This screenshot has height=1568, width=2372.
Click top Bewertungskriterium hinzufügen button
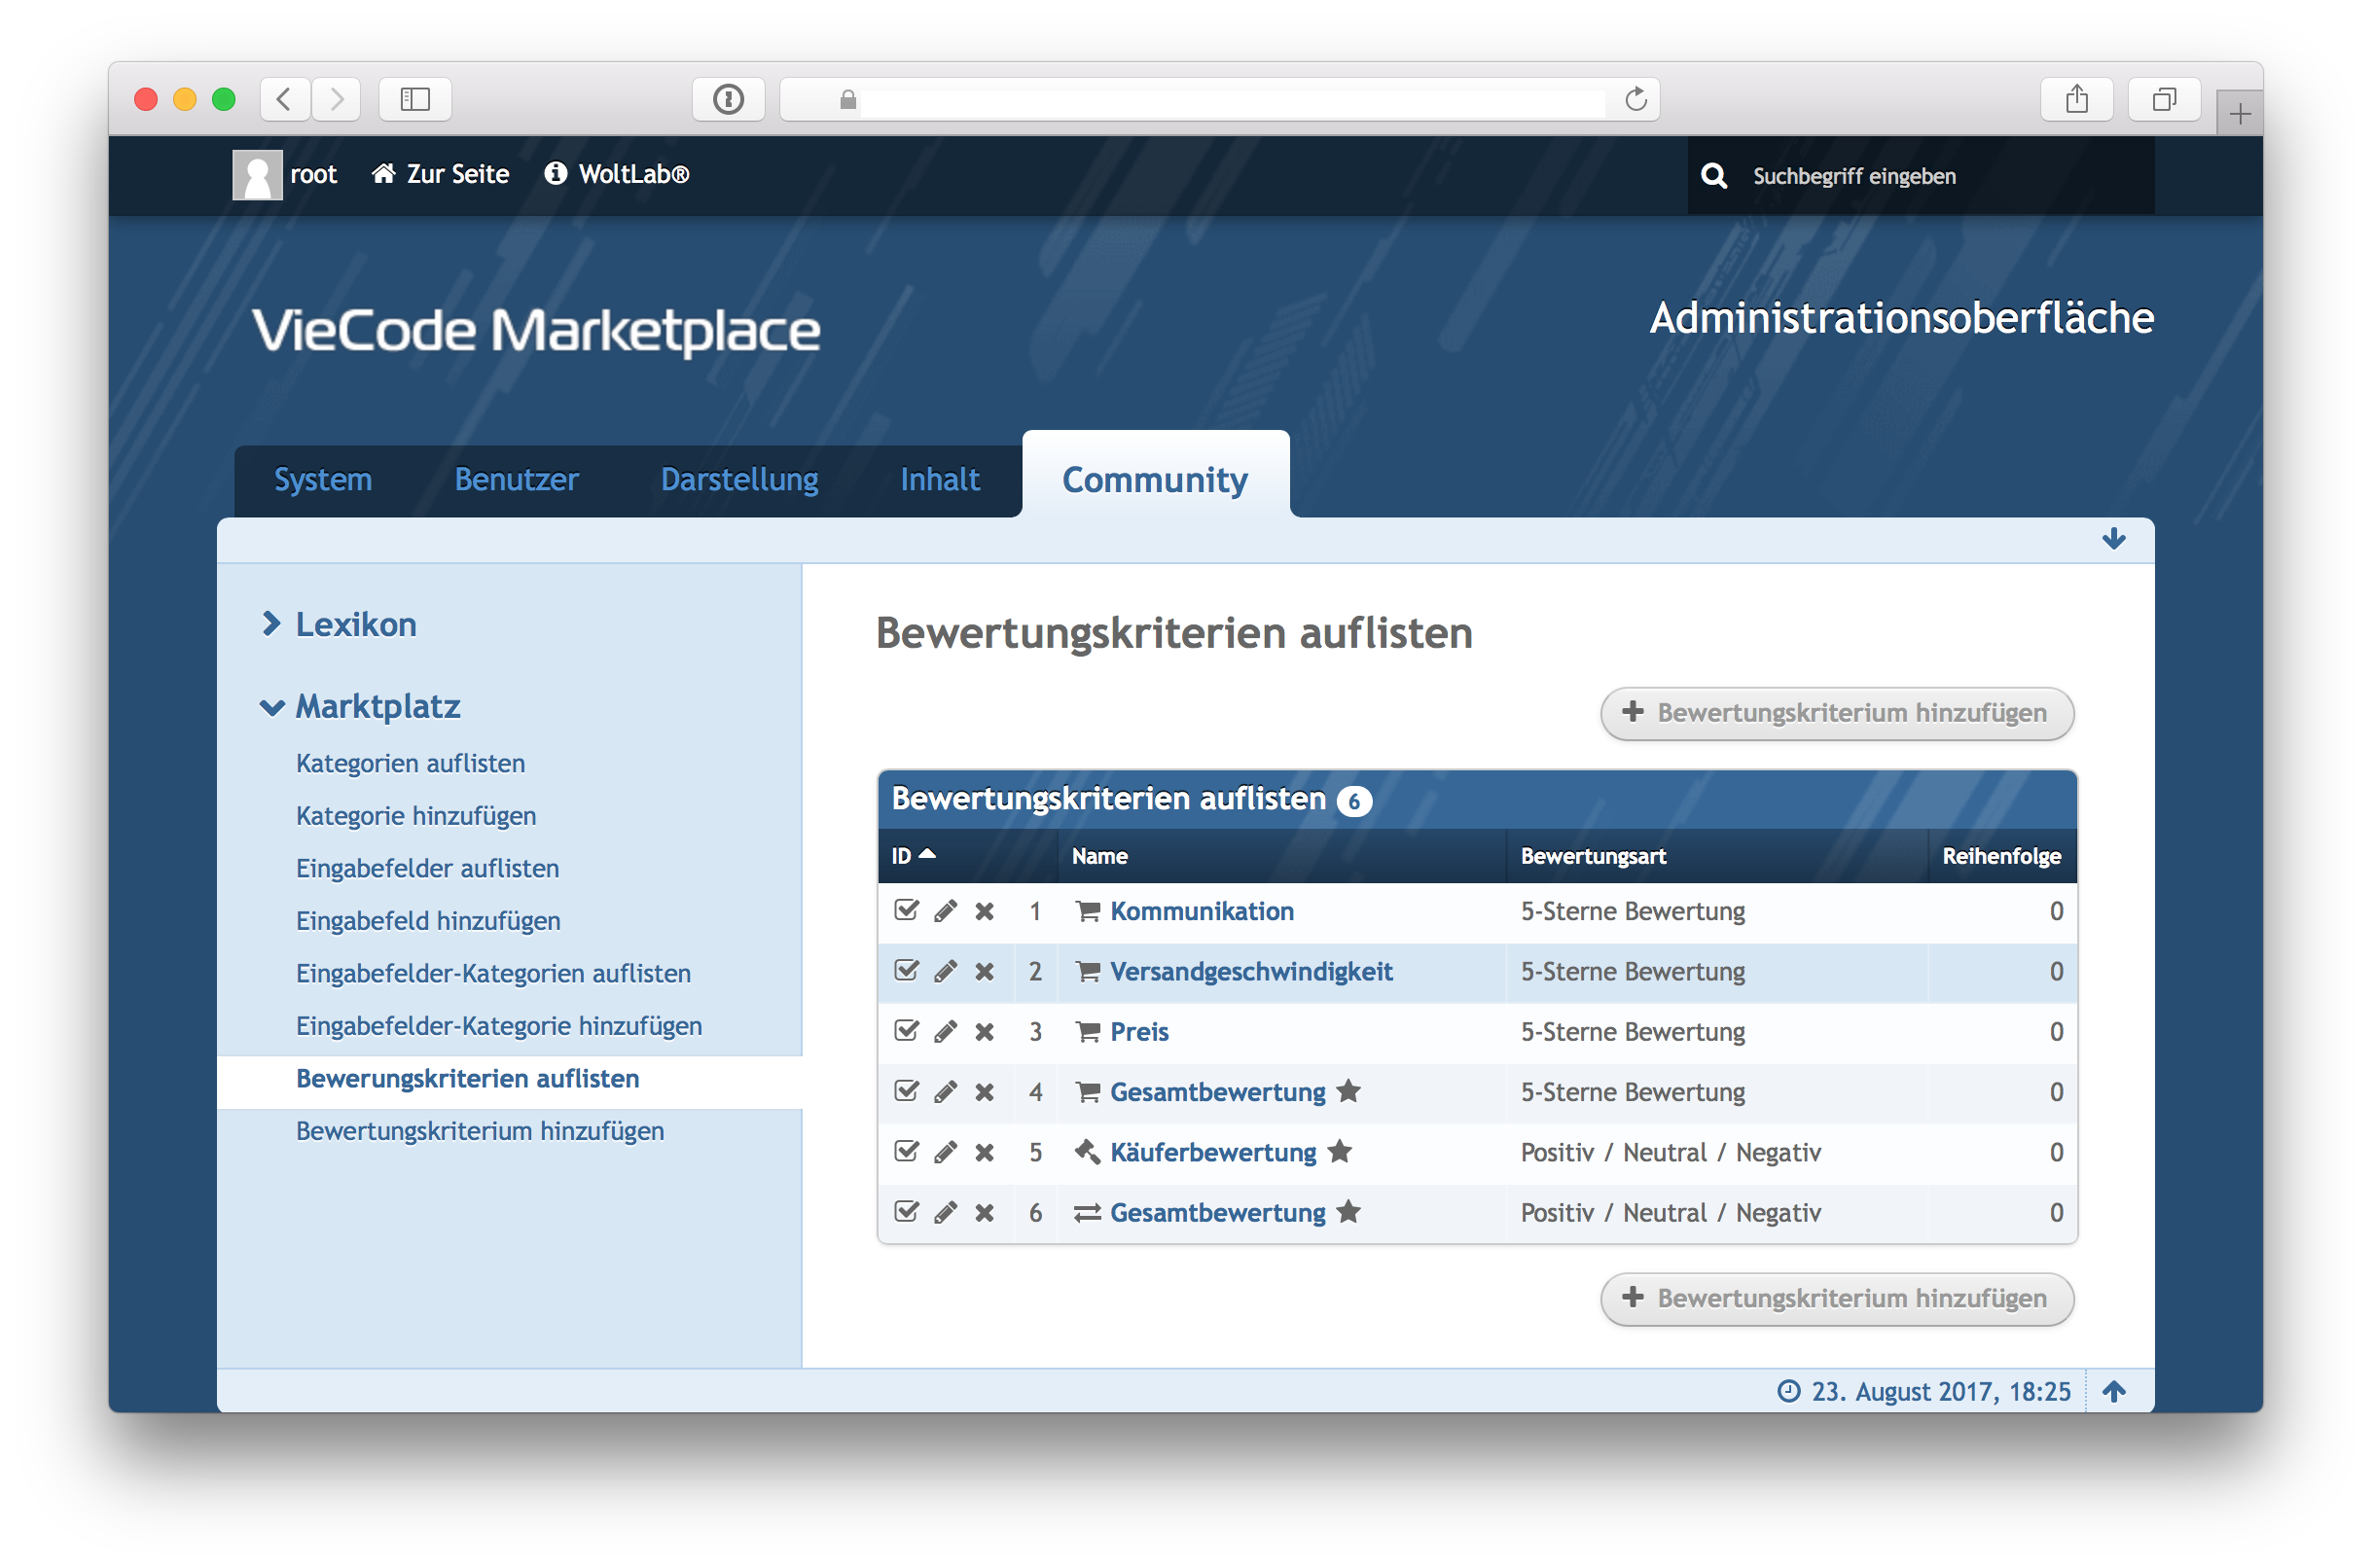(1836, 713)
